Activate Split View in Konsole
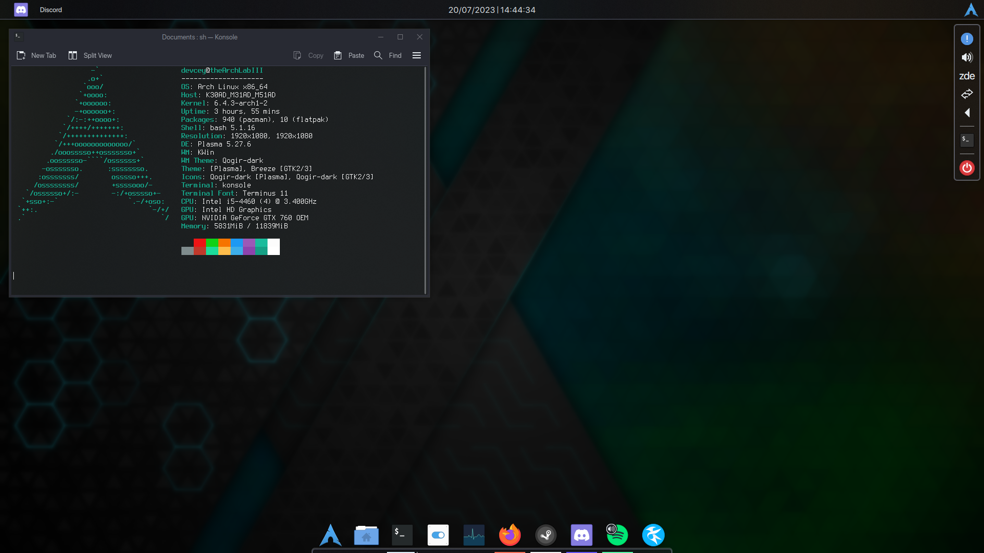 [90, 55]
